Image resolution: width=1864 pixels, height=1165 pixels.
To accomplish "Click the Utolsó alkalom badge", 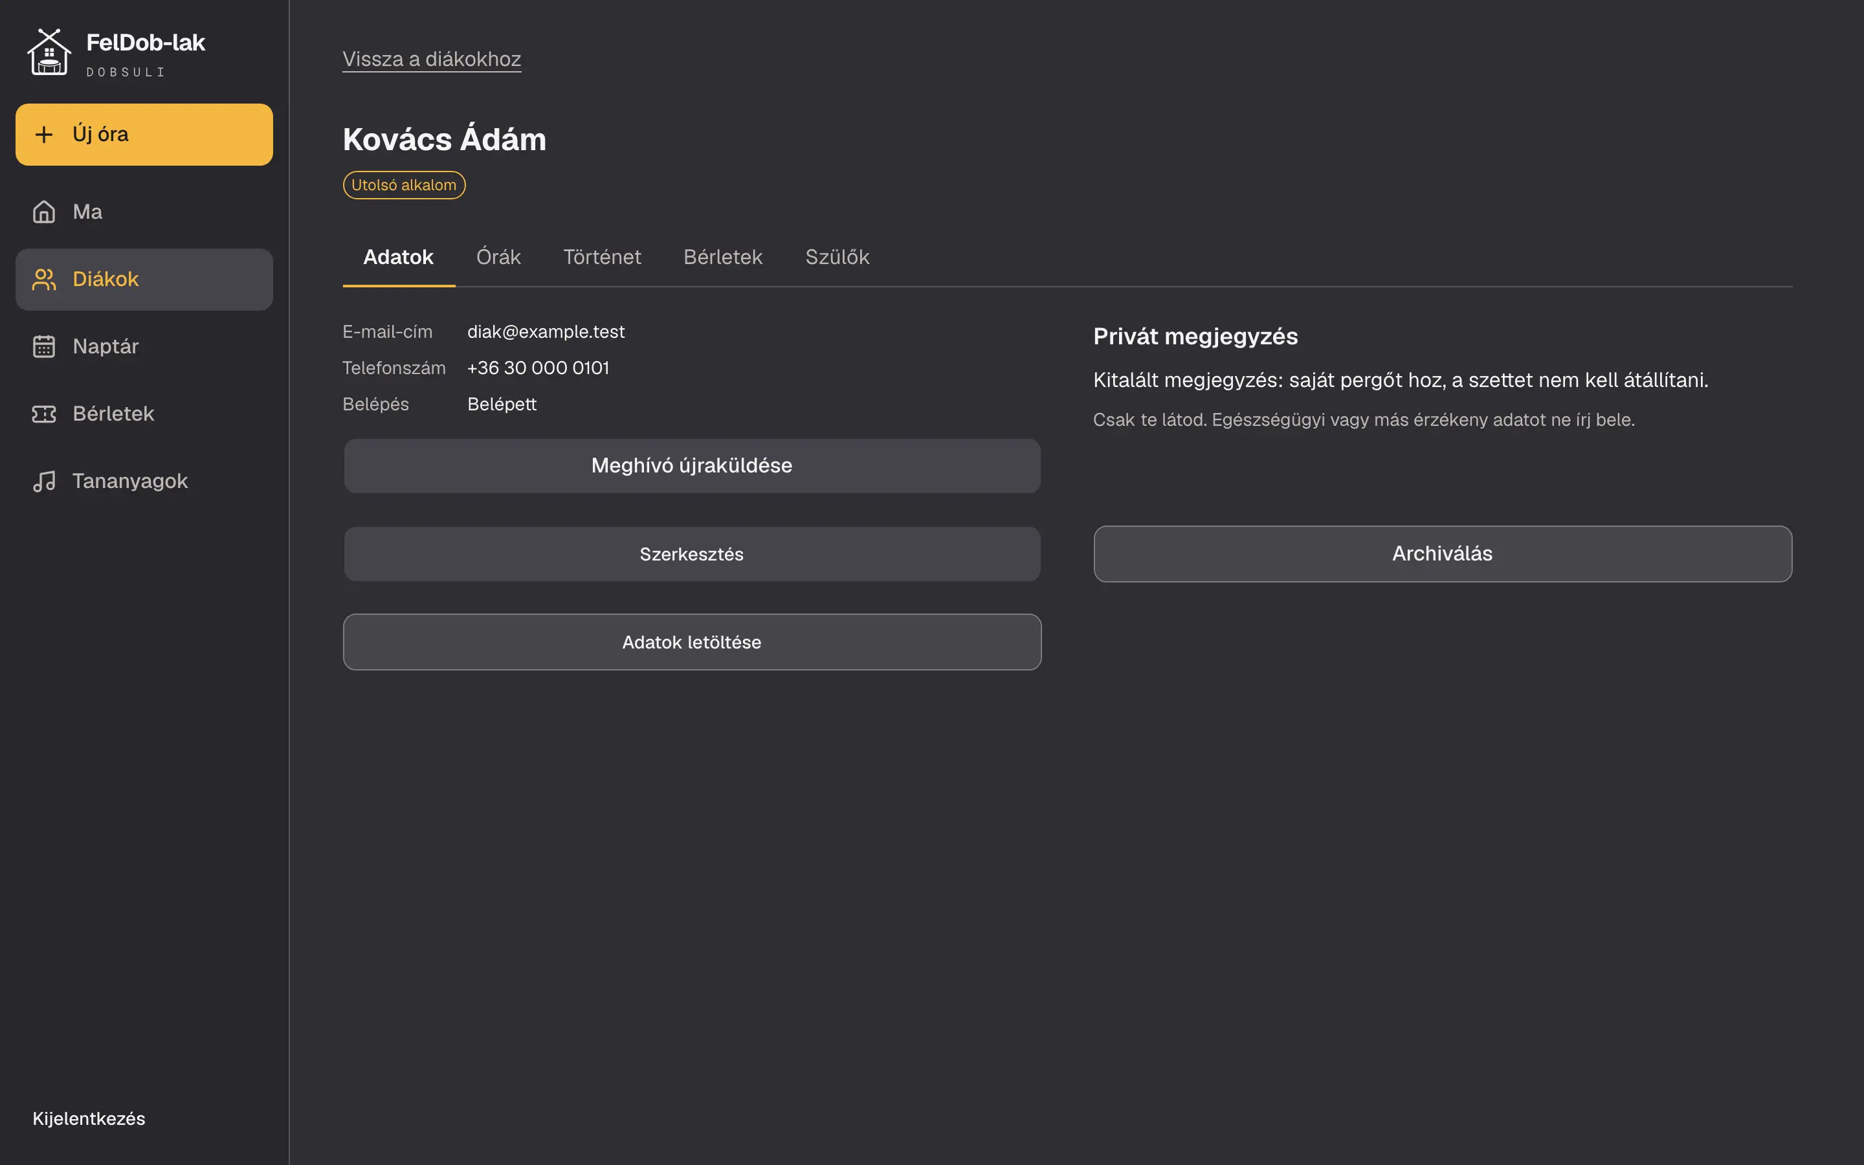I will pos(404,185).
